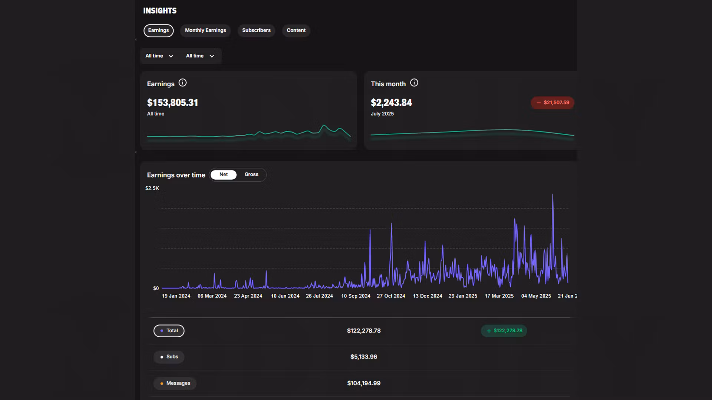
Task: Click the small arrow left of the chart section
Action: [x=136, y=152]
